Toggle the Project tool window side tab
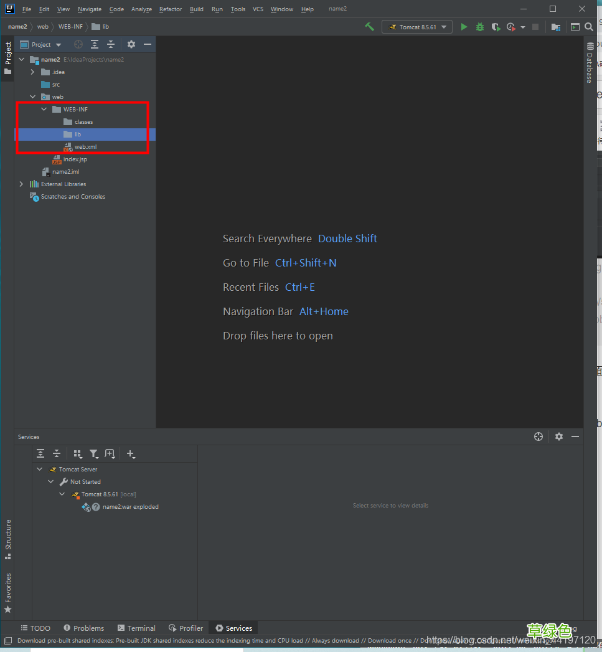The image size is (602, 652). 8,57
